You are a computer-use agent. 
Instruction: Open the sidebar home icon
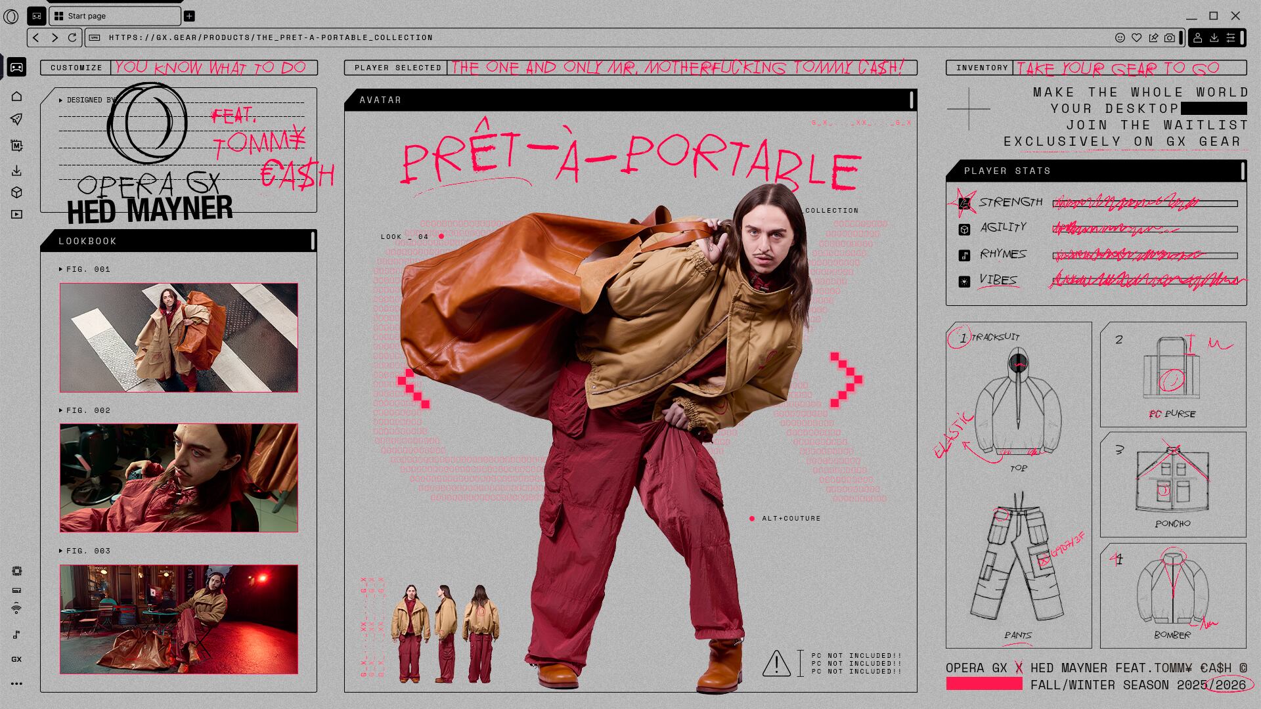(x=16, y=97)
